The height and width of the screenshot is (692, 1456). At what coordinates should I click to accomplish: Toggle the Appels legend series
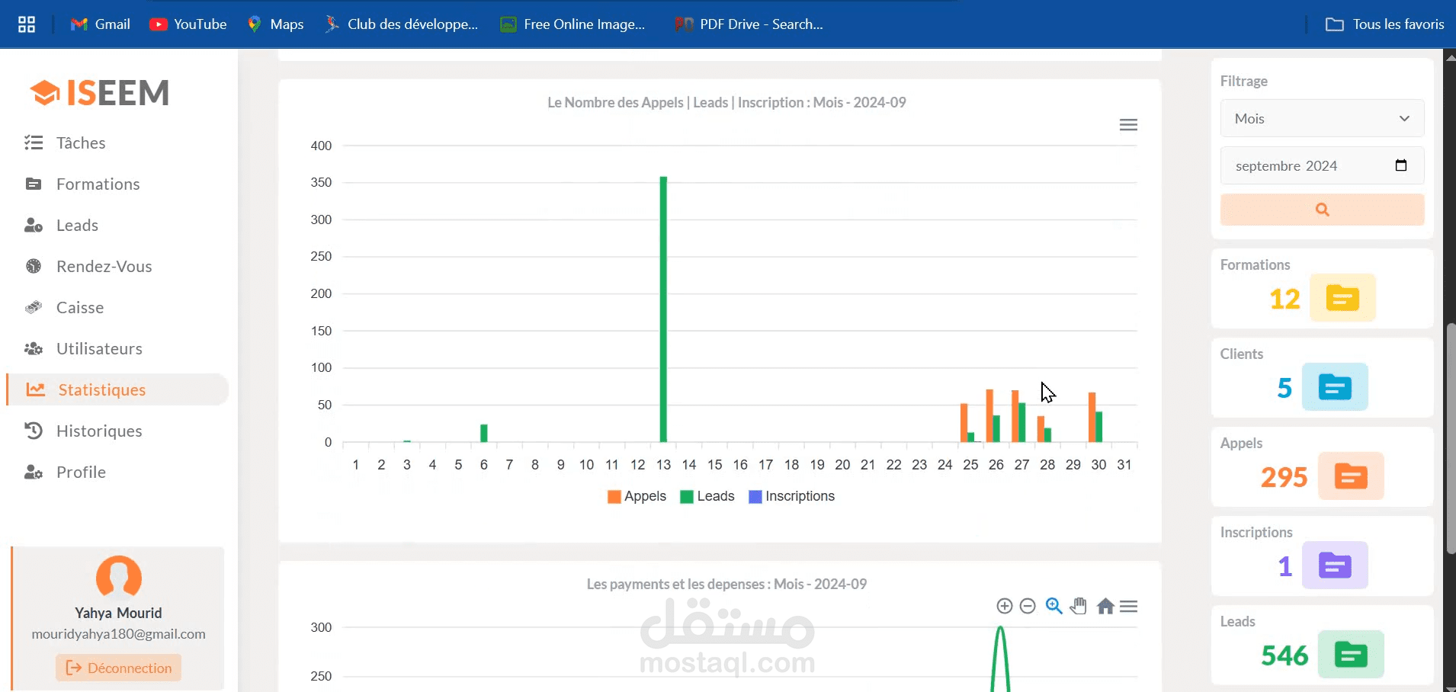tap(637, 496)
